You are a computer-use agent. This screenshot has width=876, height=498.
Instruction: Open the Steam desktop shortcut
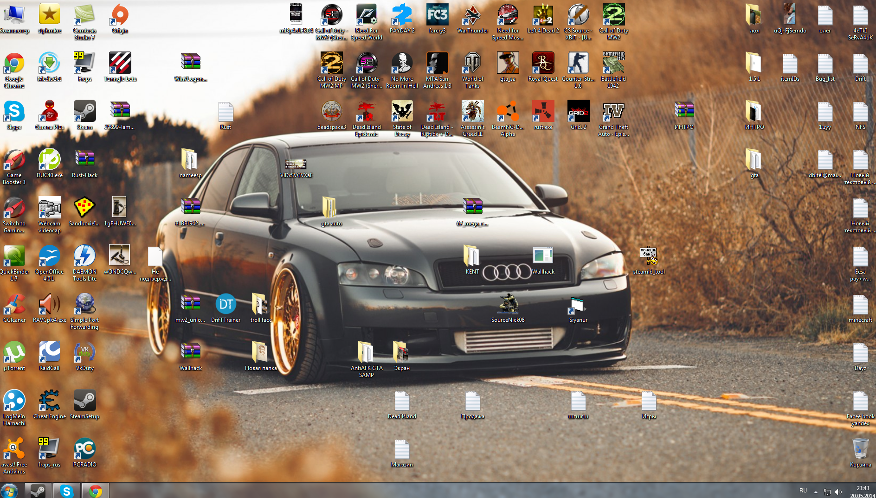(x=85, y=115)
